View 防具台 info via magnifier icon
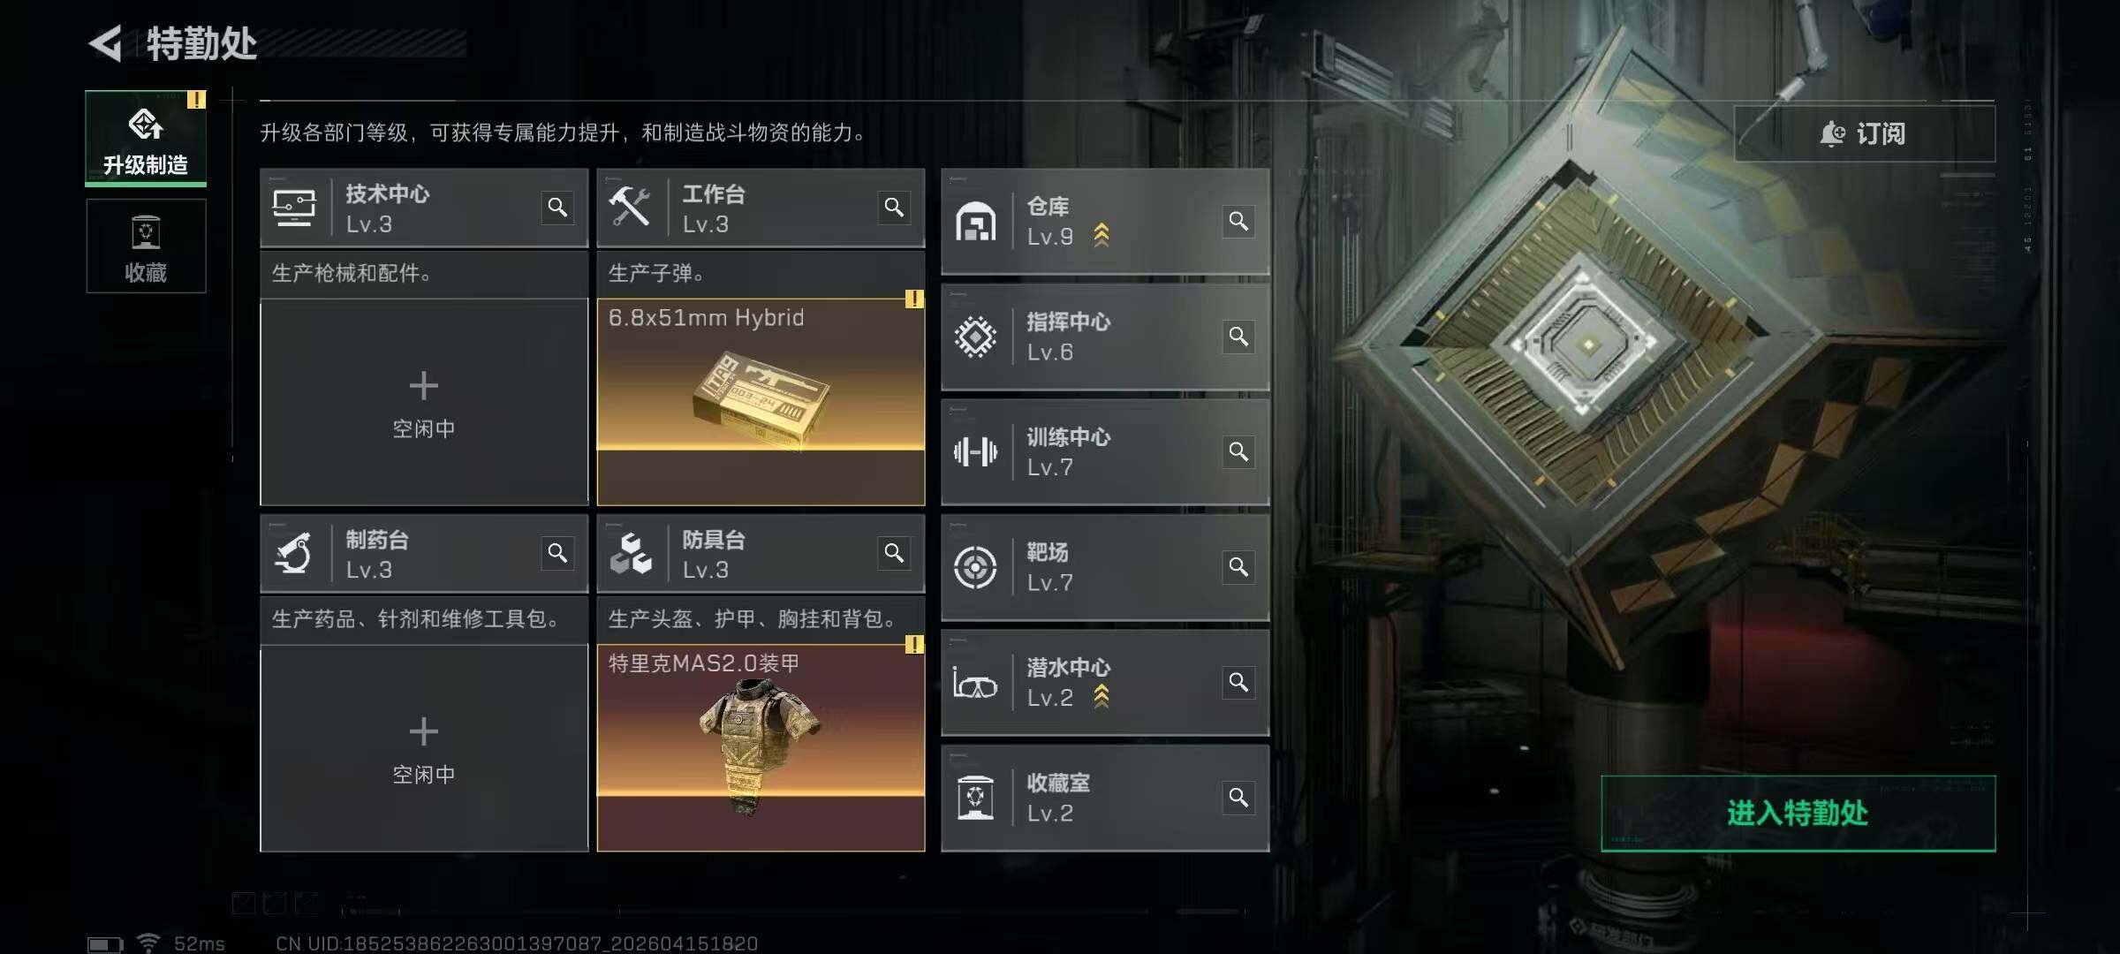Image resolution: width=2120 pixels, height=954 pixels. click(x=894, y=553)
